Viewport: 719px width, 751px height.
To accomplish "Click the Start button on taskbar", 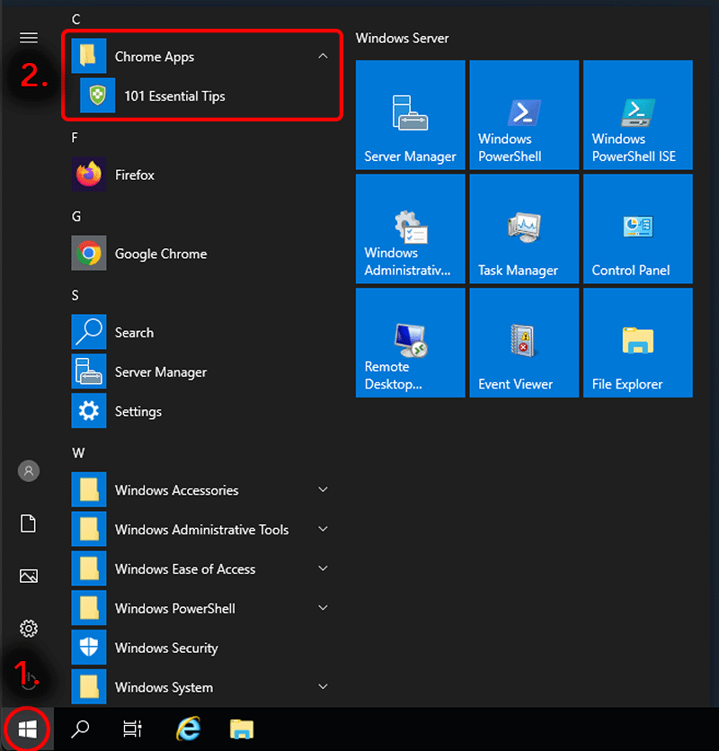I will point(27,729).
